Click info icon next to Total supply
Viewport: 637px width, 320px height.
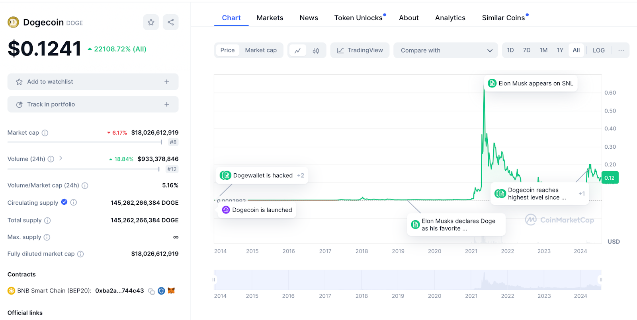[x=47, y=220]
